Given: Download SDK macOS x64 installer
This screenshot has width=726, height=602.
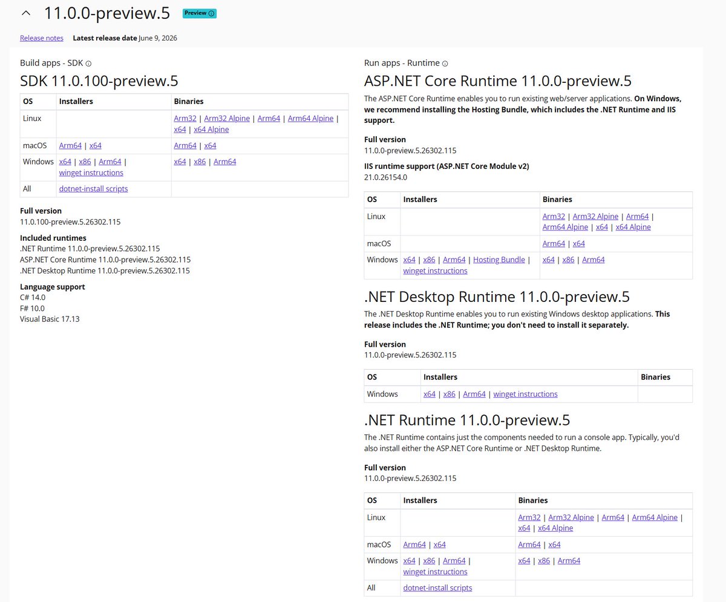Looking at the screenshot, I should pos(95,145).
